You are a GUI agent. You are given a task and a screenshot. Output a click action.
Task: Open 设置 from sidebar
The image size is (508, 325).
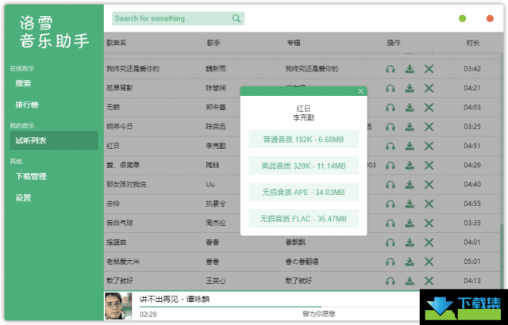(23, 197)
